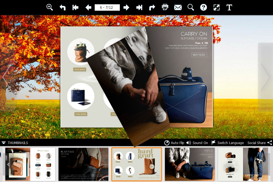
Task: Jump to the first page icon
Action: tap(75, 7)
